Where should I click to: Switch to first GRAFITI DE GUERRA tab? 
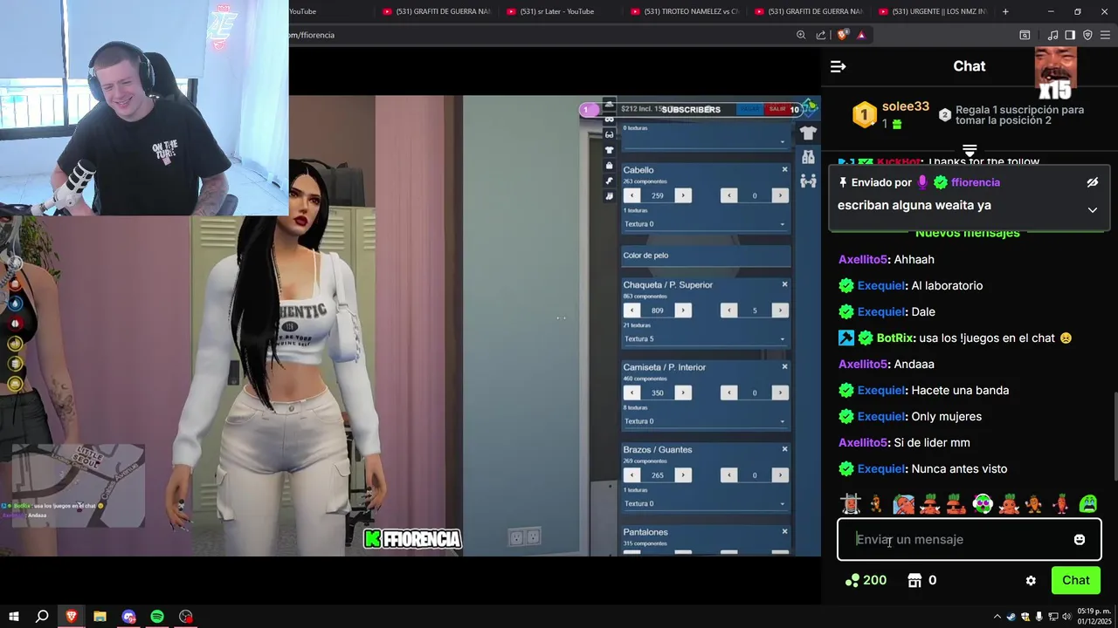coord(437,11)
